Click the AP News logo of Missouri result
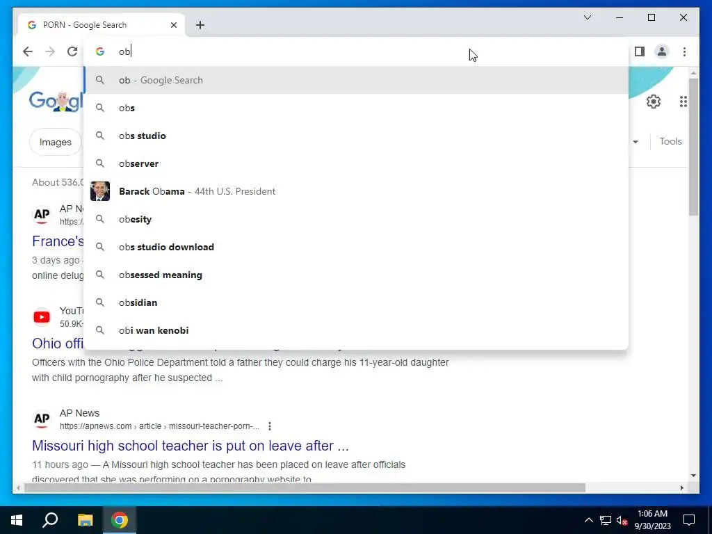This screenshot has height=534, width=712. 42,419
